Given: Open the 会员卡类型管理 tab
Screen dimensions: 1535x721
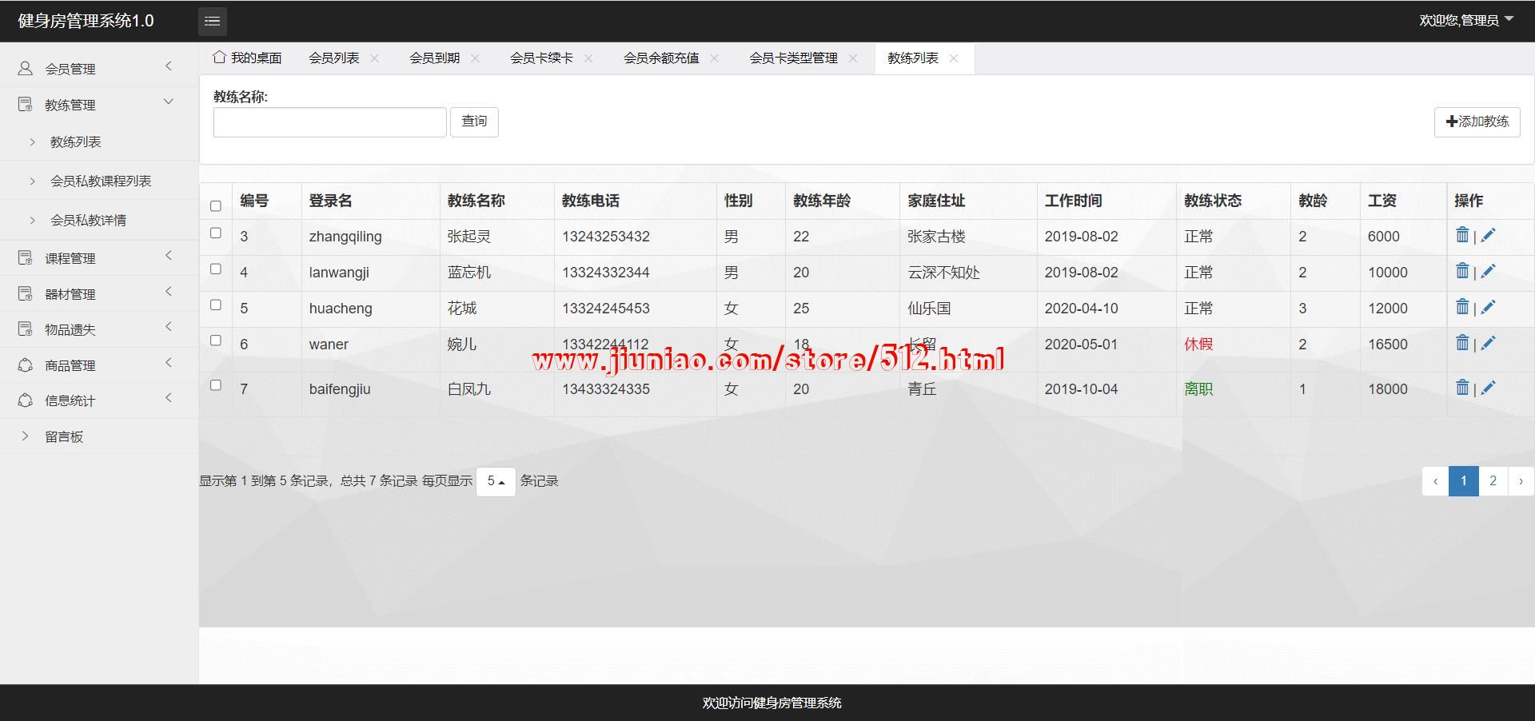Looking at the screenshot, I should pyautogui.click(x=793, y=58).
